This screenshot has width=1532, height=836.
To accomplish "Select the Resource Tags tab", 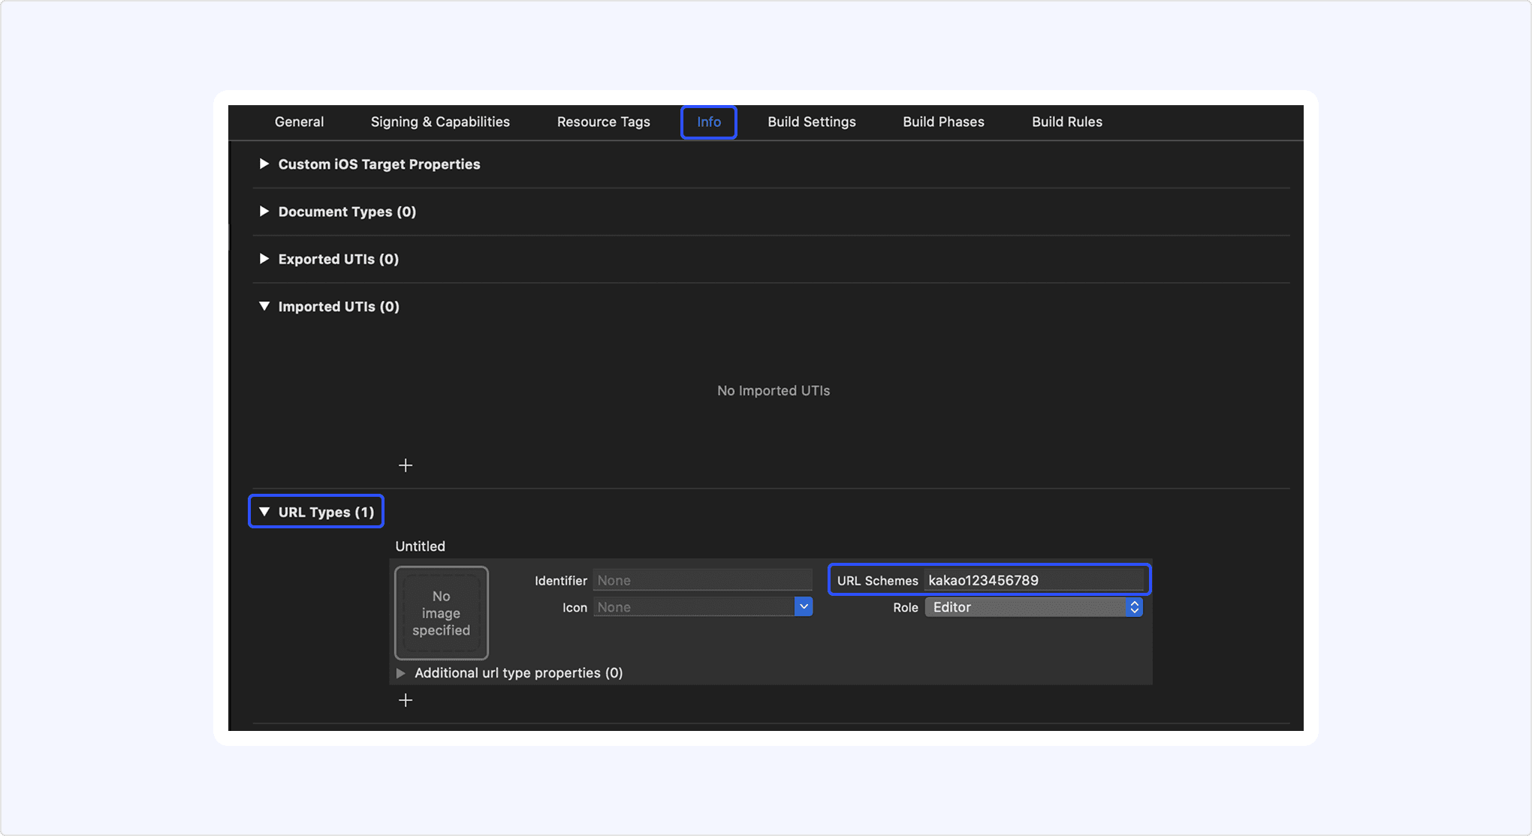I will tap(603, 122).
